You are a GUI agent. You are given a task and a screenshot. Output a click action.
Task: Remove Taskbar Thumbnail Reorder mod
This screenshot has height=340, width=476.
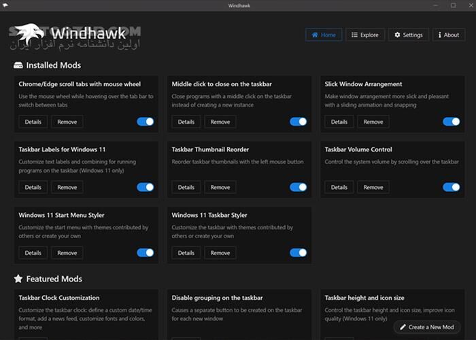pyautogui.click(x=220, y=187)
